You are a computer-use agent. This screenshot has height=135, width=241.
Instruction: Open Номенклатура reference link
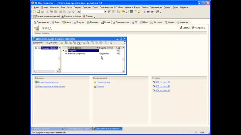[x=103, y=82]
